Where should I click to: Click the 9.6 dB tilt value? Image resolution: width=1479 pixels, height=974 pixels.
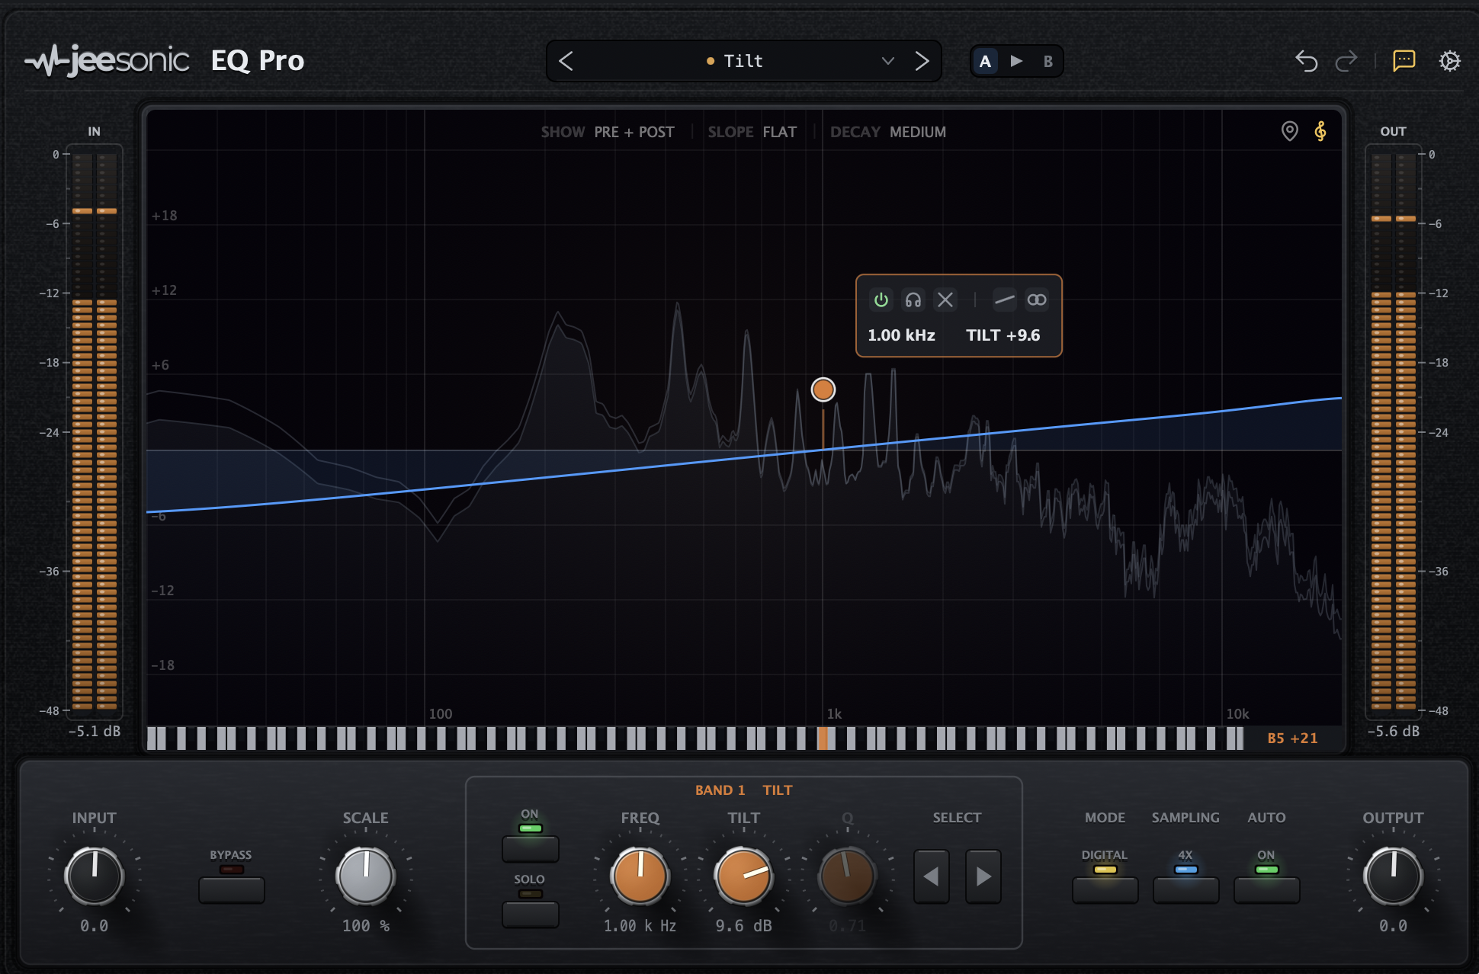(743, 926)
